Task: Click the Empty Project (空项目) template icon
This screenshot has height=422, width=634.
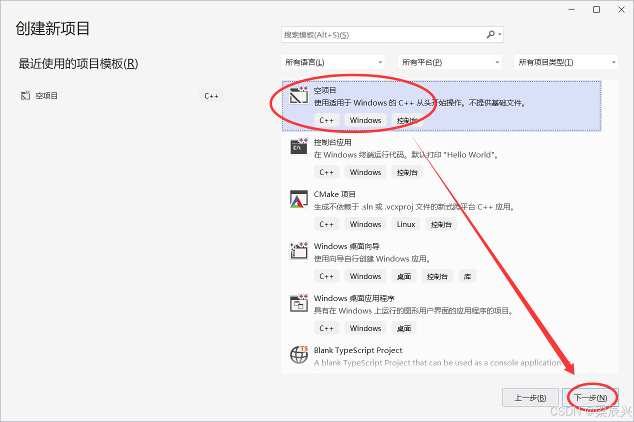Action: tap(299, 95)
